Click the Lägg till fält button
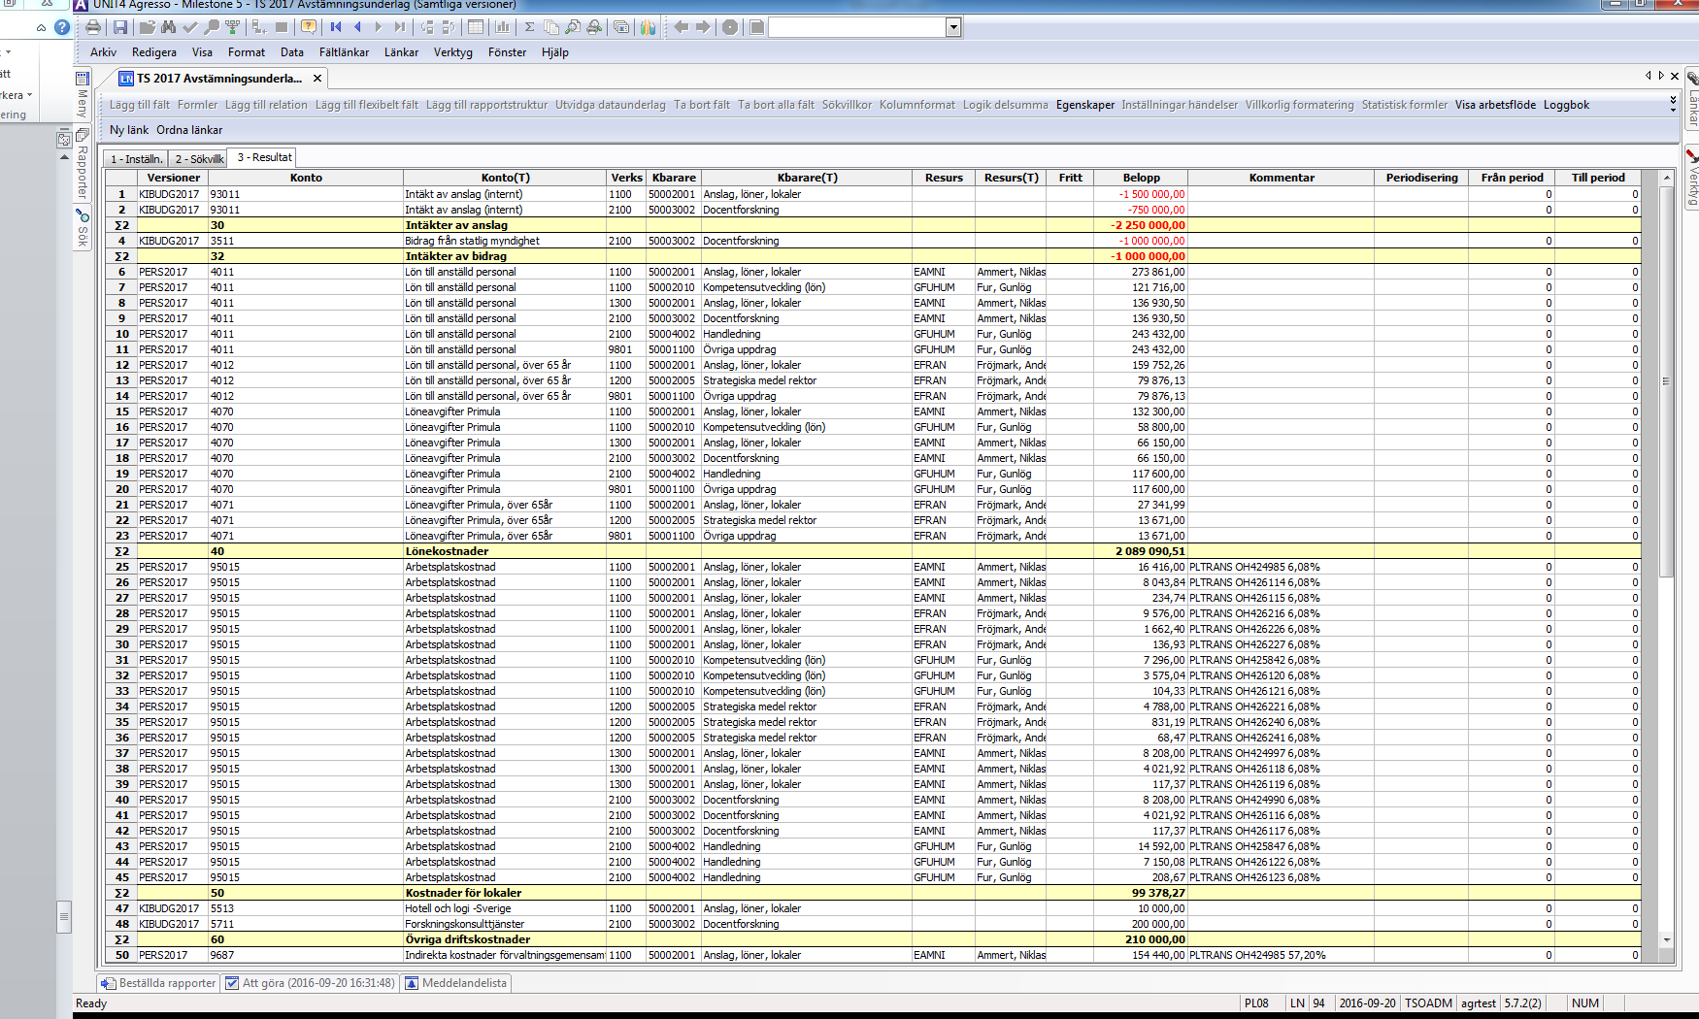 pos(140,105)
